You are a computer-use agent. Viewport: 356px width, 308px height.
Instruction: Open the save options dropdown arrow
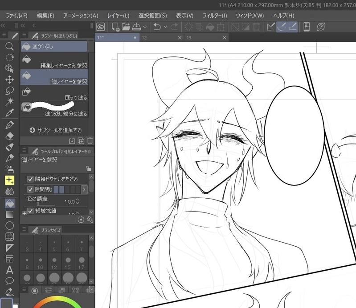pyautogui.click(x=145, y=27)
